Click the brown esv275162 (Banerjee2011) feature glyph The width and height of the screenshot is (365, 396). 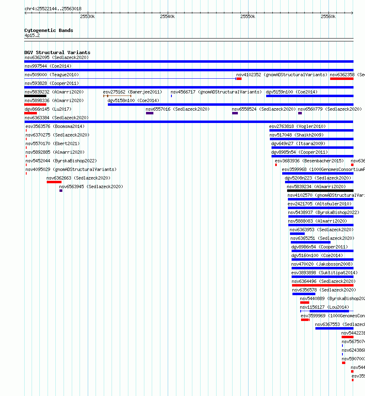click(x=117, y=96)
